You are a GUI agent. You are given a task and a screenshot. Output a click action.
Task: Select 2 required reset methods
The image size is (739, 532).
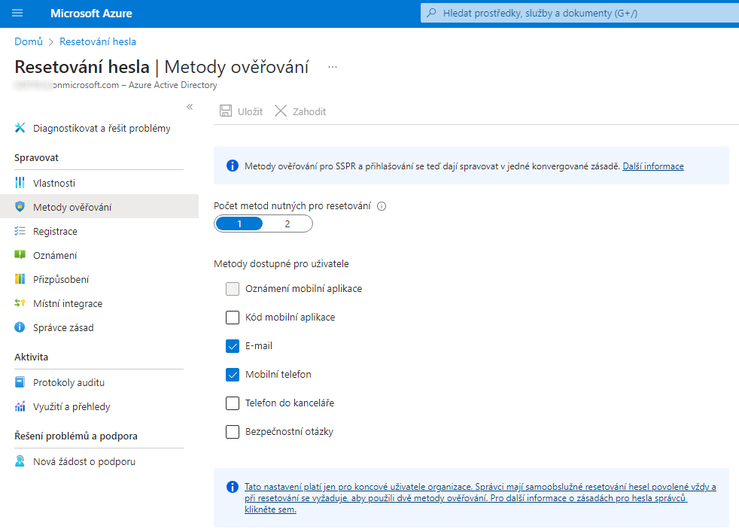click(287, 223)
